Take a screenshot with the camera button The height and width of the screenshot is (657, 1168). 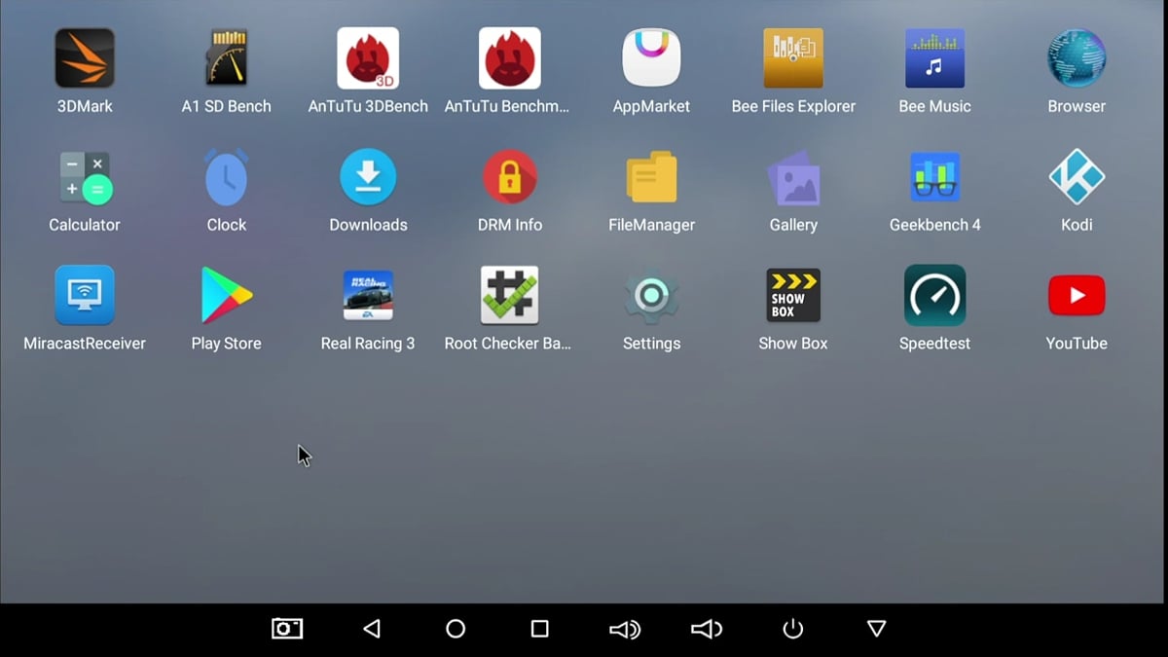point(287,629)
